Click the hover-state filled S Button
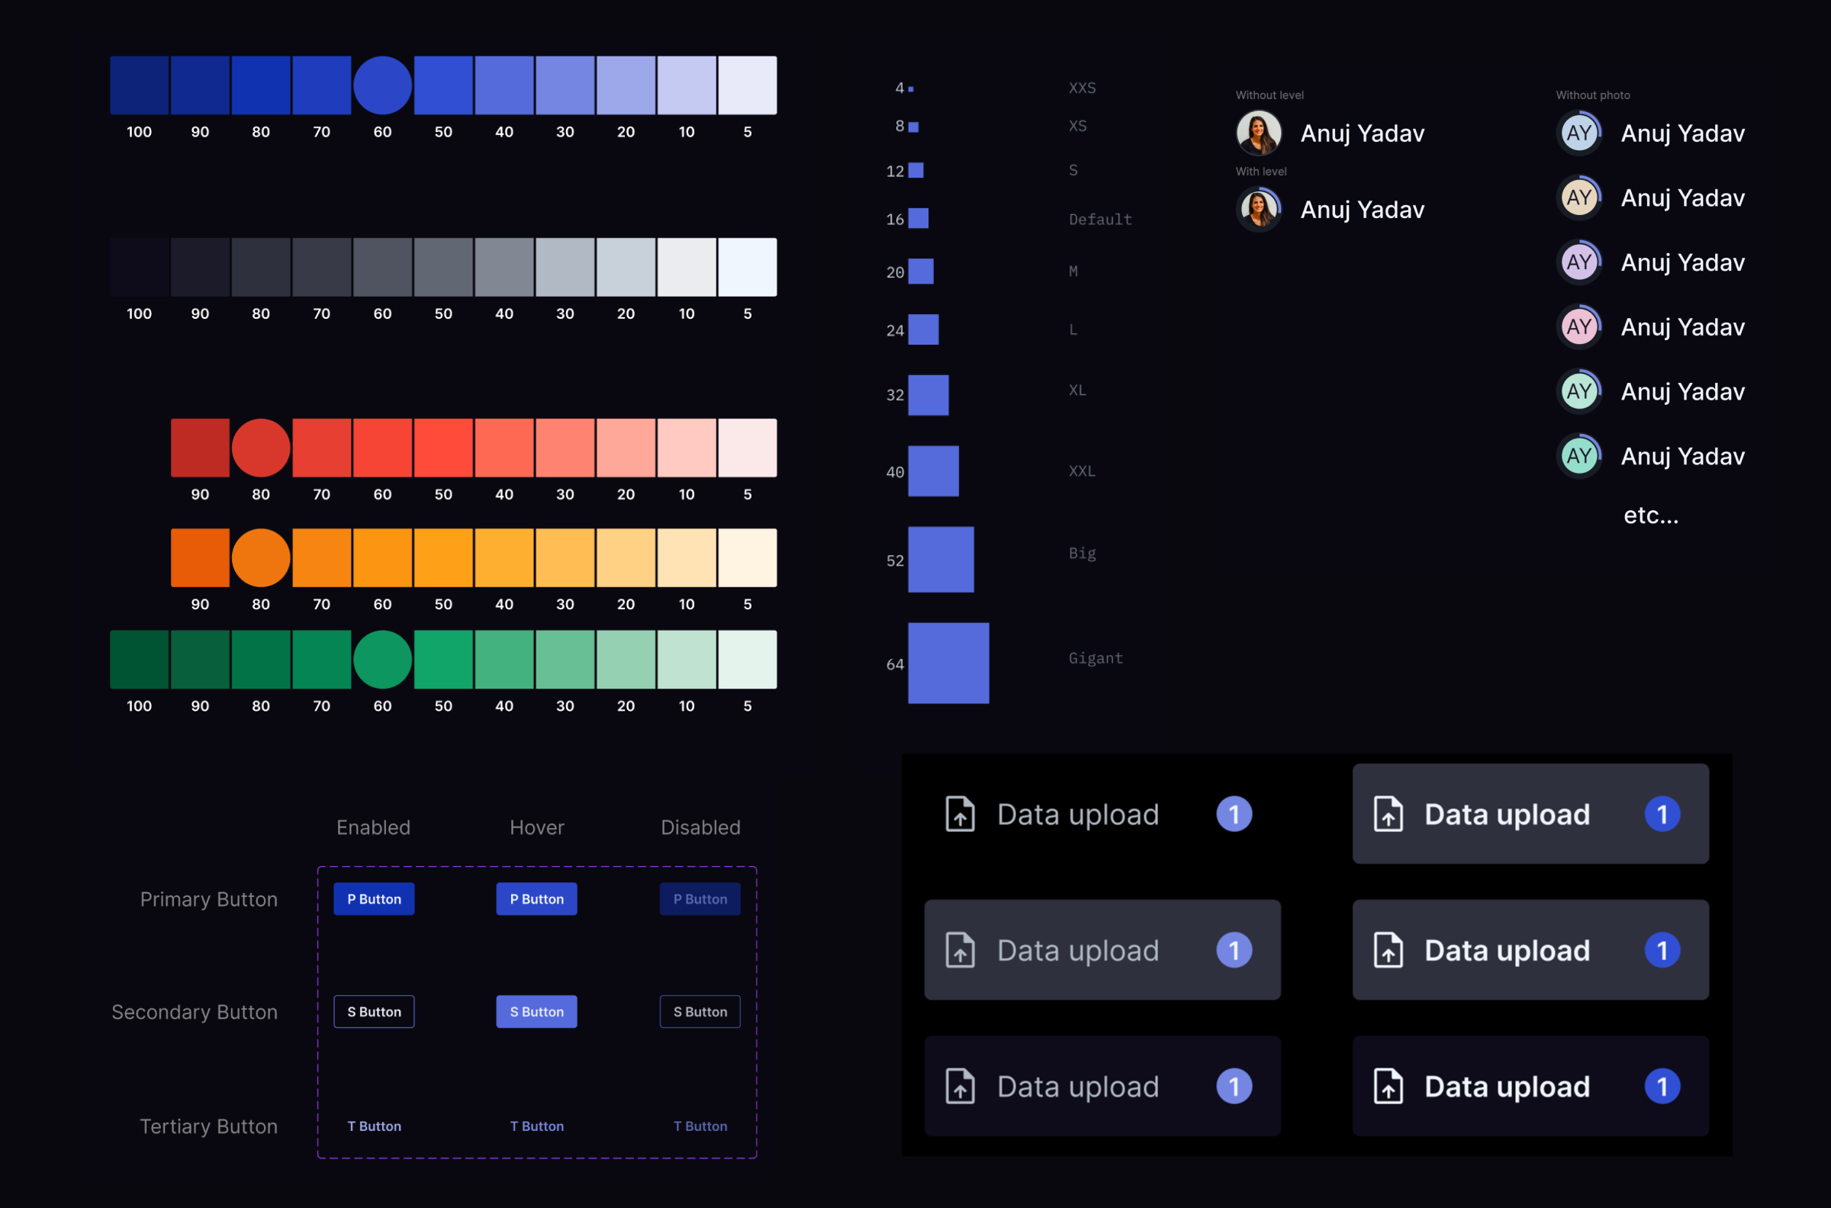The width and height of the screenshot is (1831, 1208). (x=536, y=1011)
